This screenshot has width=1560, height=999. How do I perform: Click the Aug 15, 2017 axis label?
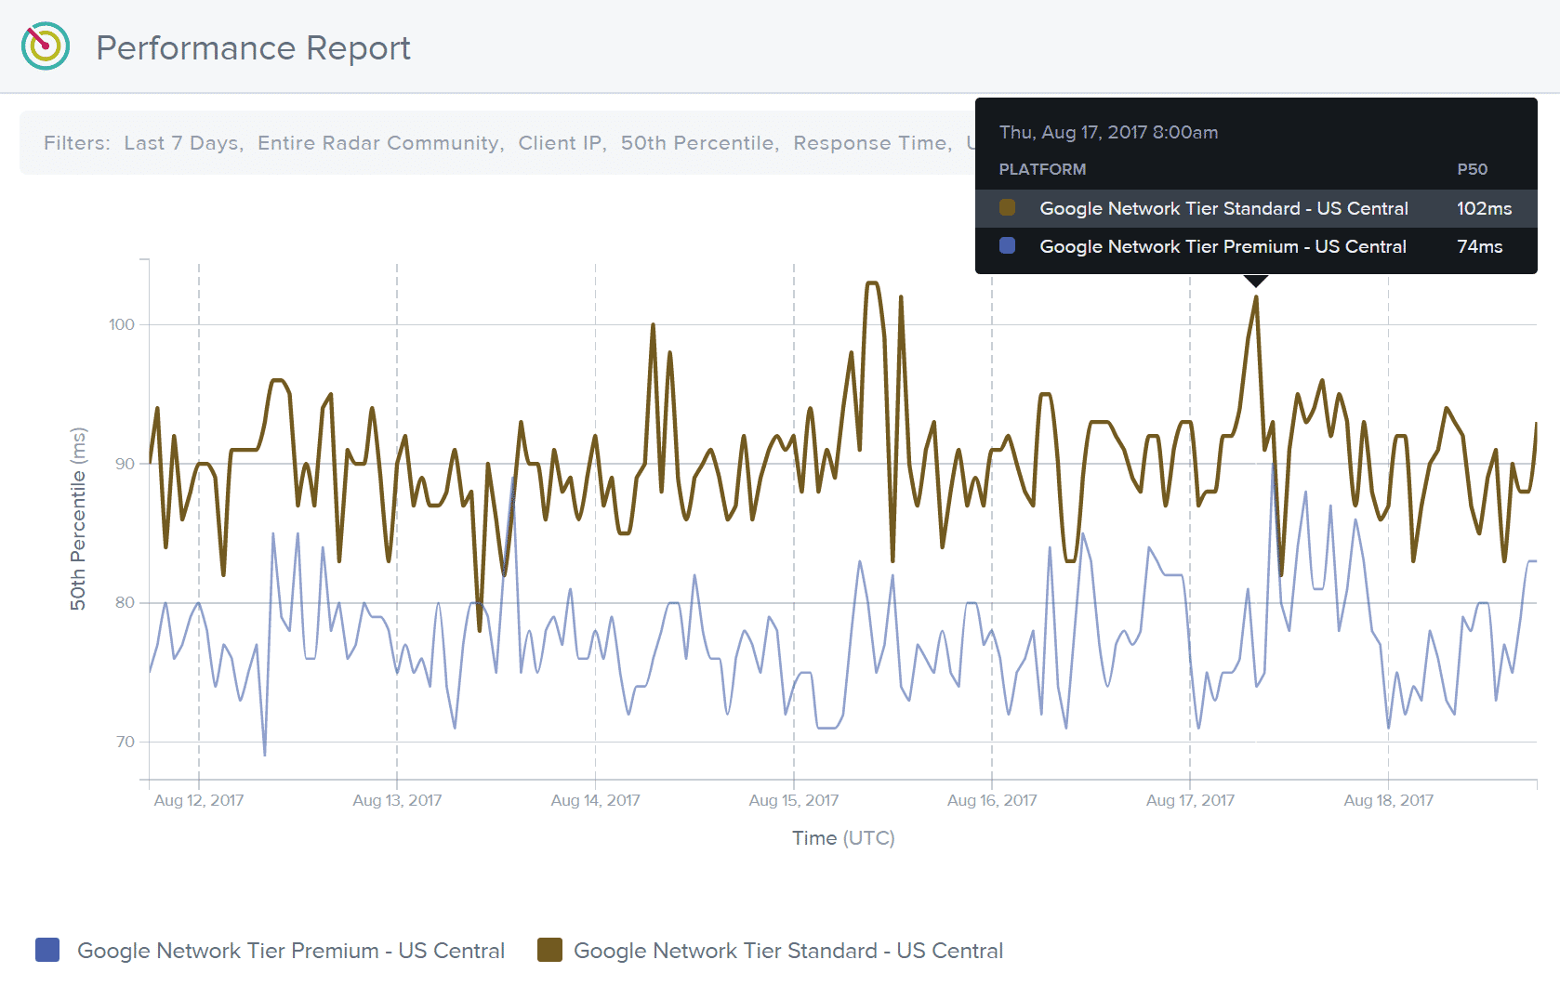pos(795,799)
